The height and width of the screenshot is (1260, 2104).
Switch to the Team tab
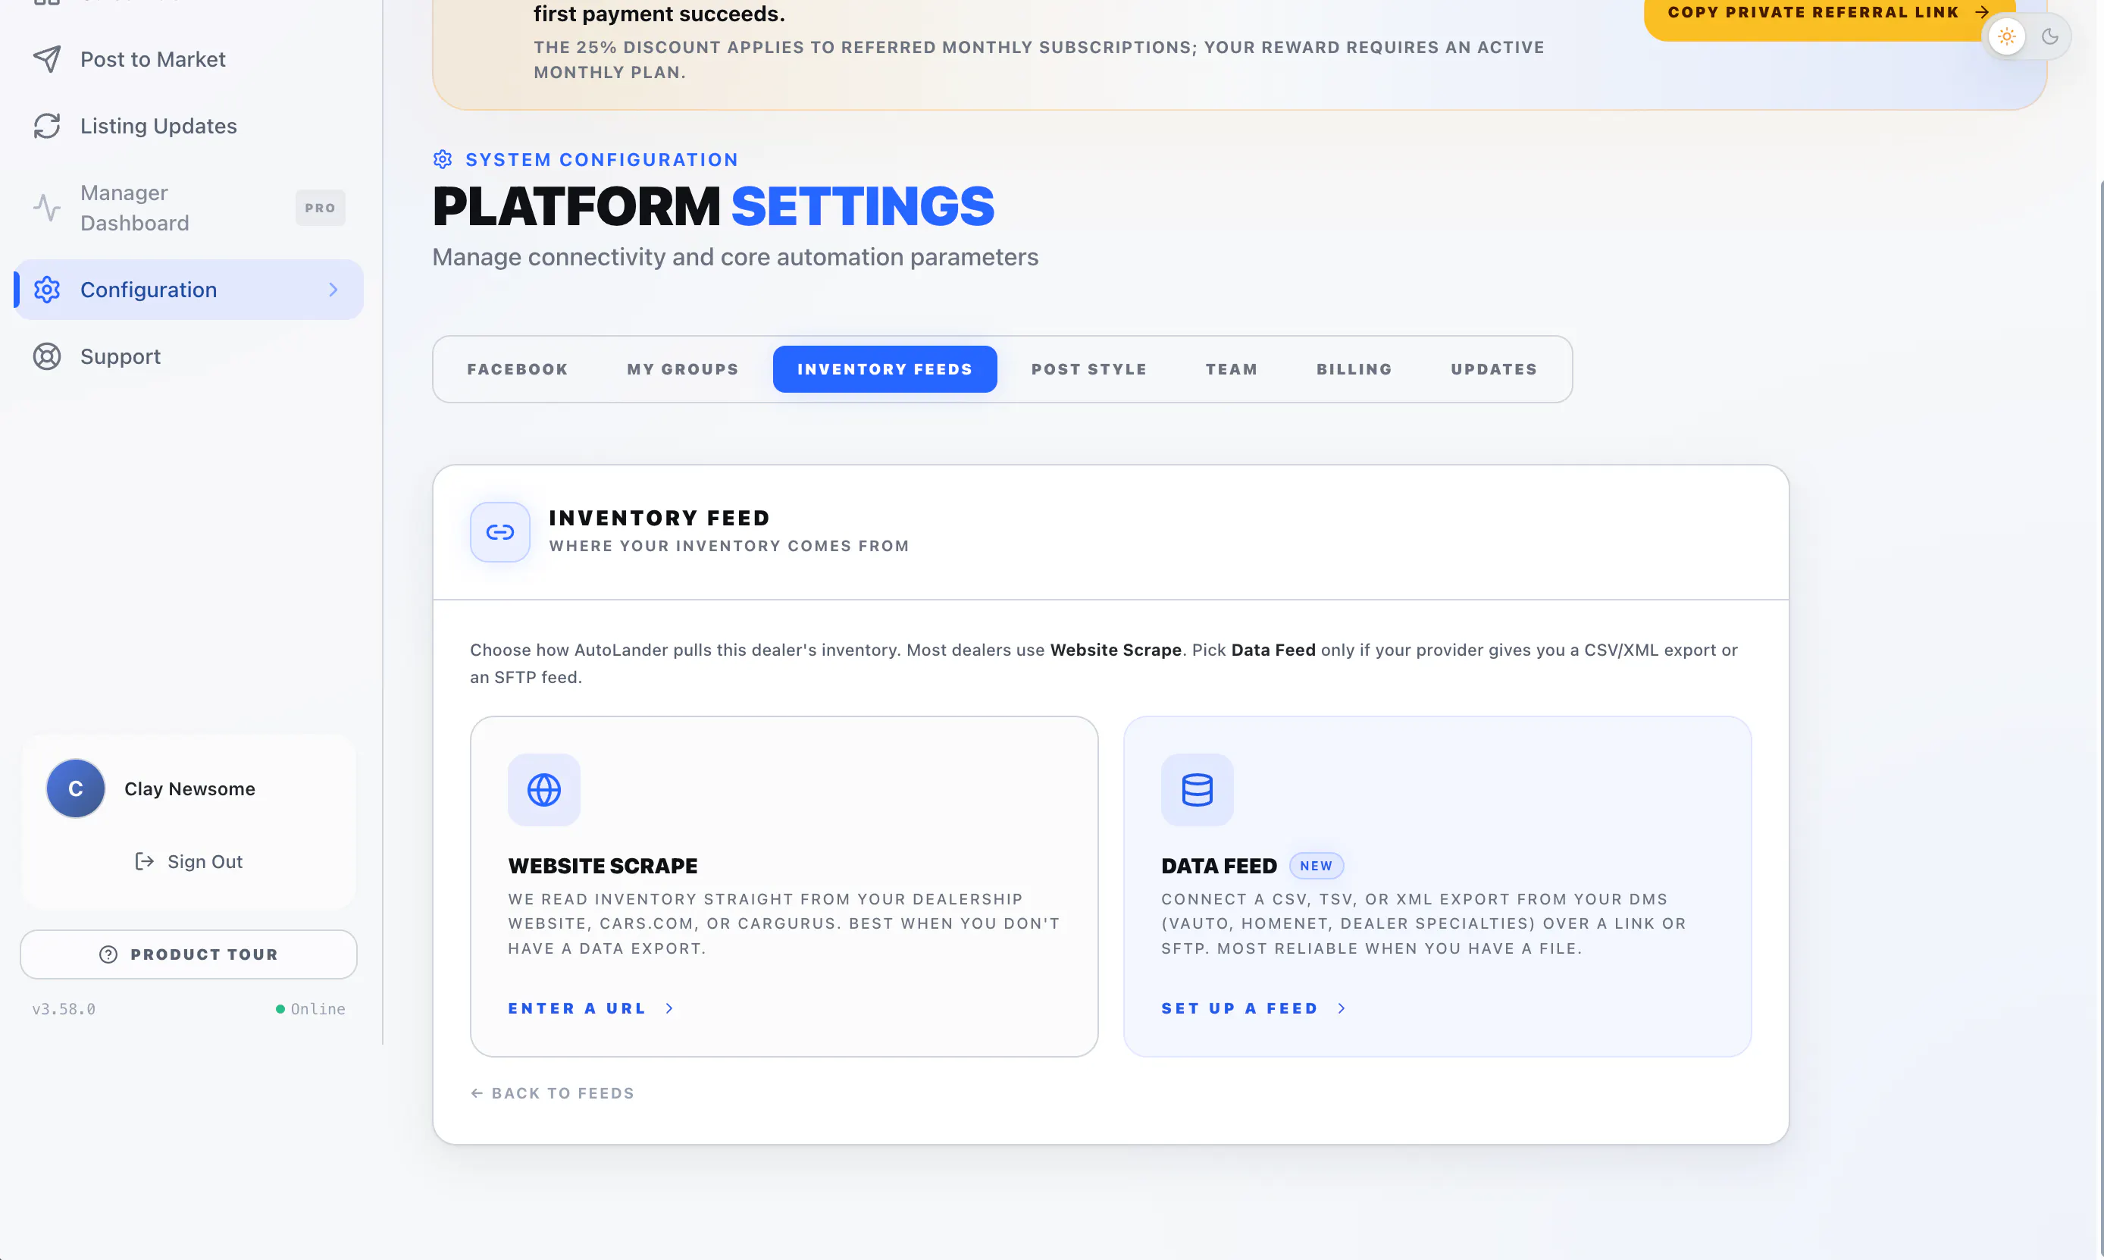1232,369
